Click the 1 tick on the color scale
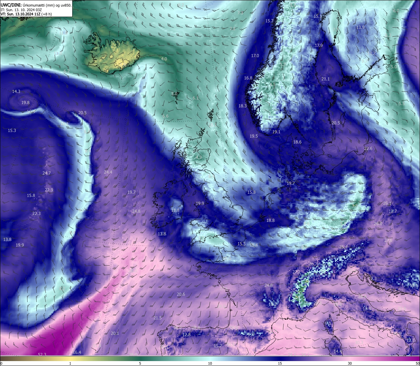 point(70,363)
